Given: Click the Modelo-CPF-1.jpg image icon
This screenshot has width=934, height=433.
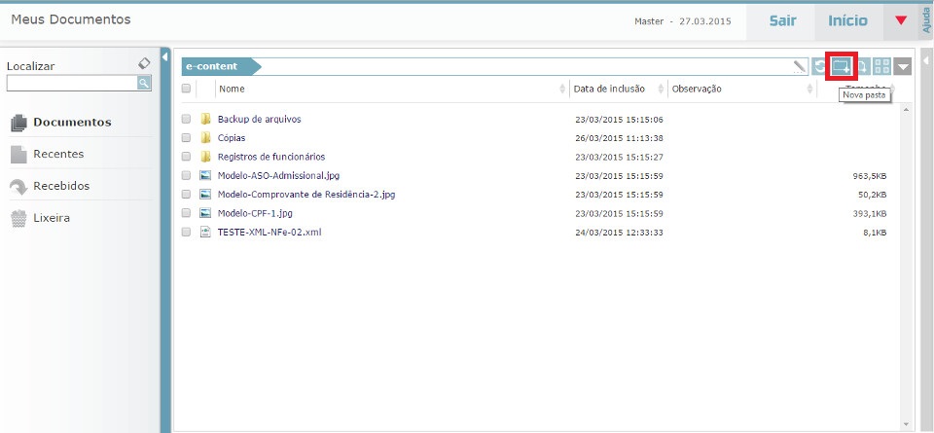Looking at the screenshot, I should pos(205,213).
